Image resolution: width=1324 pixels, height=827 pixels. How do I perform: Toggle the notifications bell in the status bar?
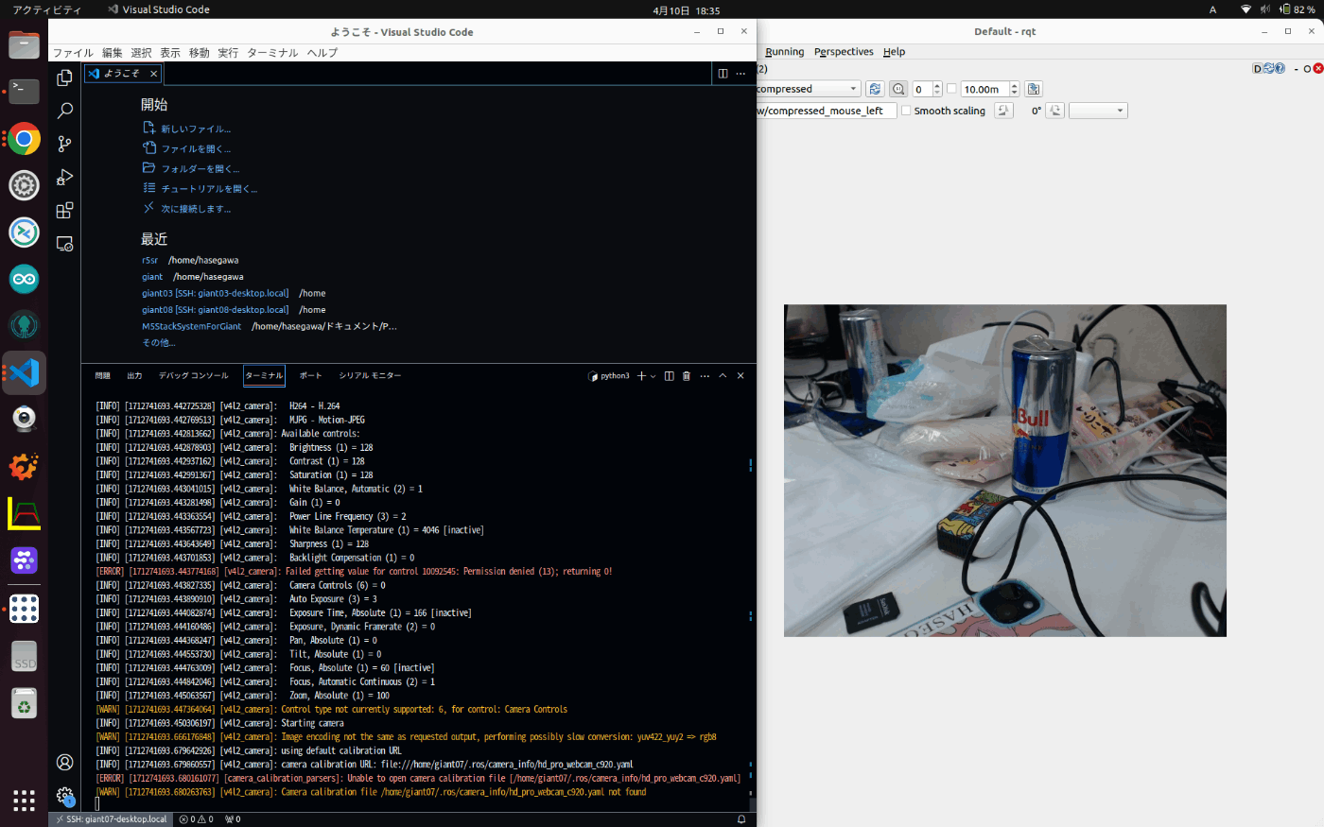pos(741,818)
